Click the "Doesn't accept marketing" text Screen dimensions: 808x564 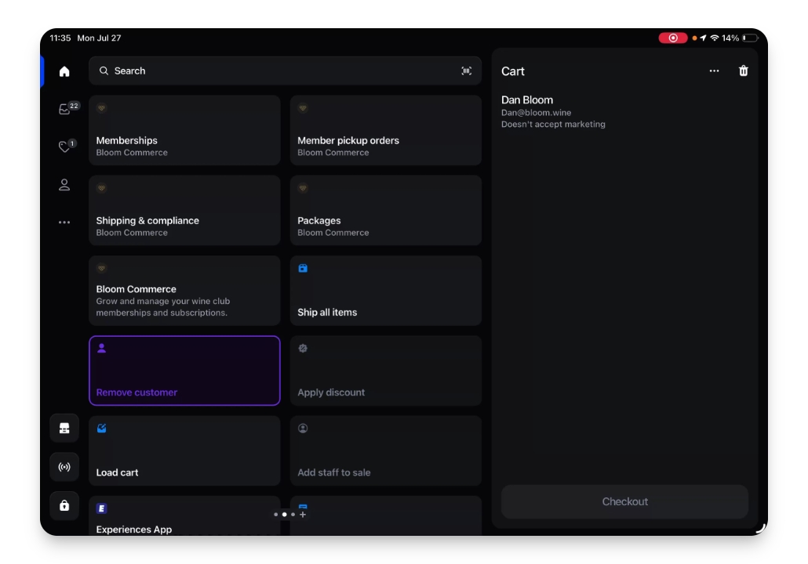553,125
